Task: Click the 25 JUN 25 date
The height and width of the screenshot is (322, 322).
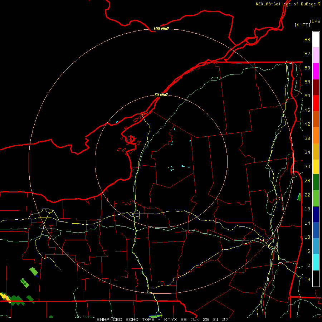Action: (195, 319)
